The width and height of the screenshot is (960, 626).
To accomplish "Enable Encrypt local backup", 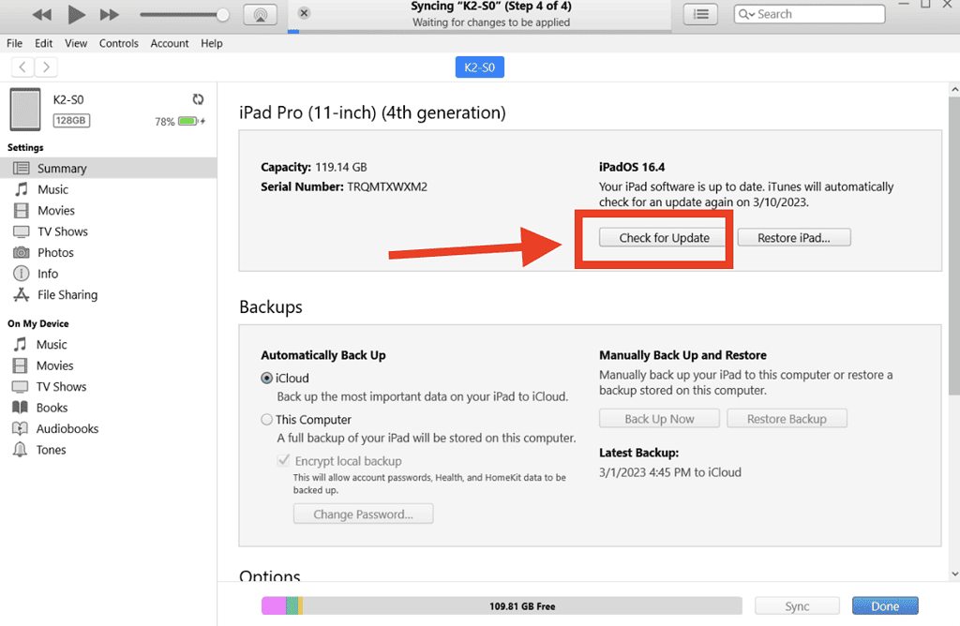I will 283,460.
